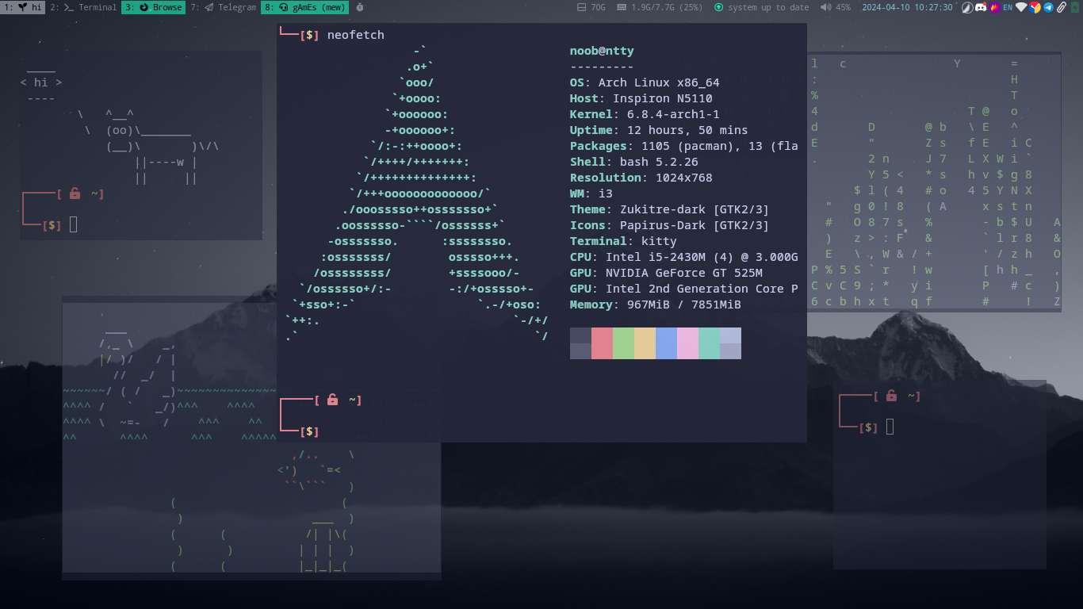Screen dimensions: 1083x609
Task: Click the paperclip clipboard tray icon
Action: point(1062,7)
